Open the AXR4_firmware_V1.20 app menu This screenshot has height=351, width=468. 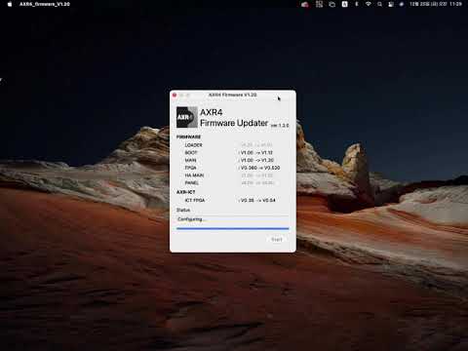coord(45,4)
